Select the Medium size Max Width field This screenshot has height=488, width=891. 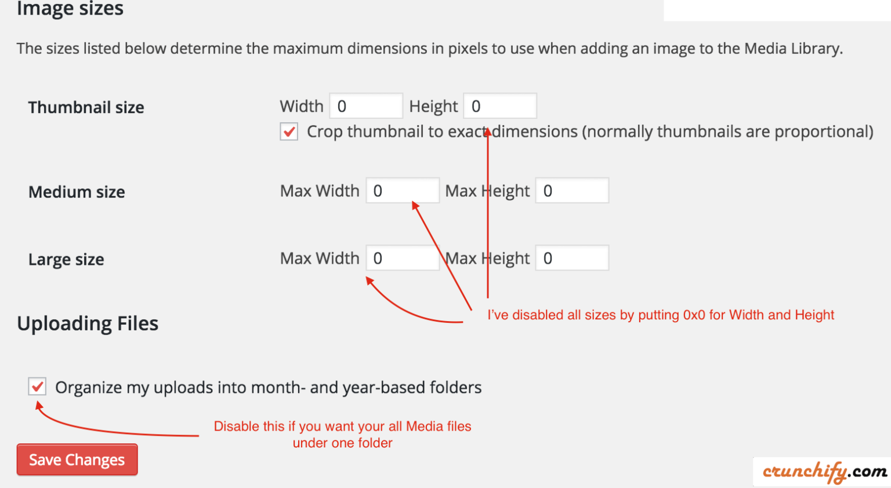[403, 190]
